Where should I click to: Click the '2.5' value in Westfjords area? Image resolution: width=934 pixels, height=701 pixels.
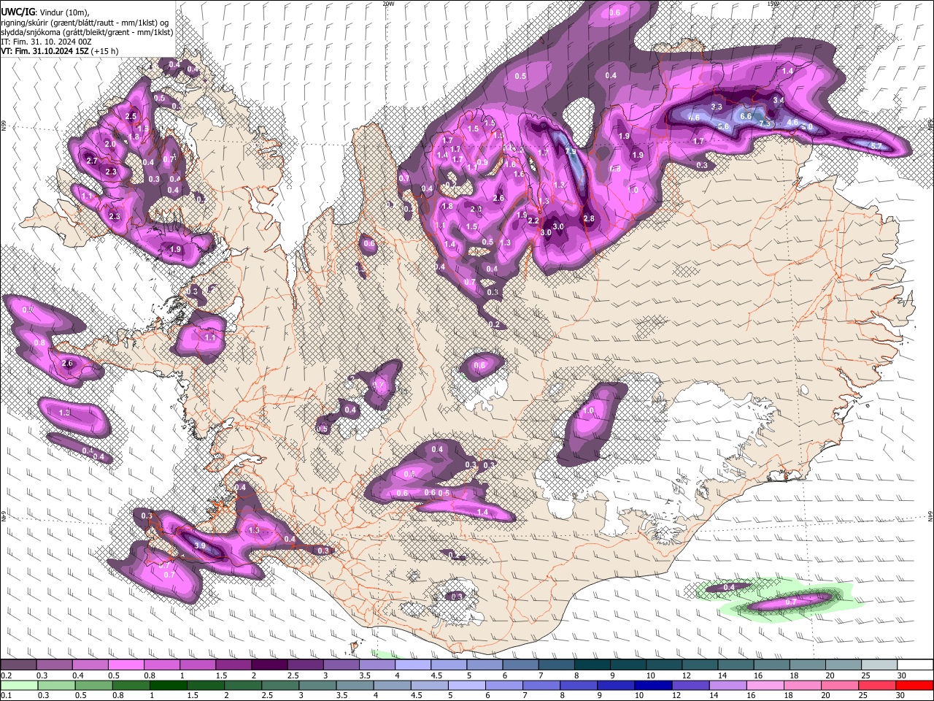(x=131, y=116)
